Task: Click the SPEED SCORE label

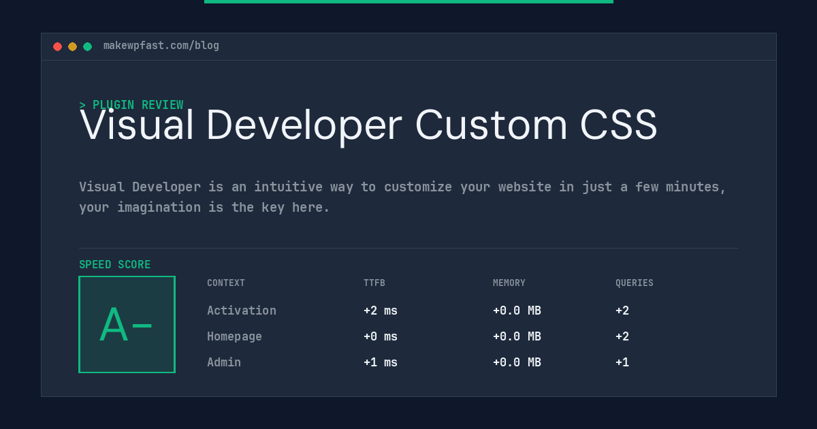Action: tap(115, 265)
